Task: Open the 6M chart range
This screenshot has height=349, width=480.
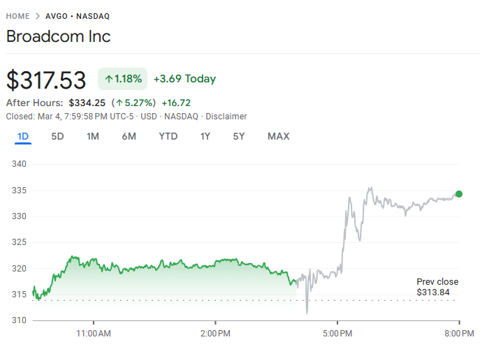Action: click(x=129, y=136)
